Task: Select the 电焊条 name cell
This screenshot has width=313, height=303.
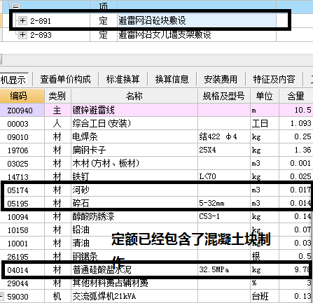Action: coord(134,136)
